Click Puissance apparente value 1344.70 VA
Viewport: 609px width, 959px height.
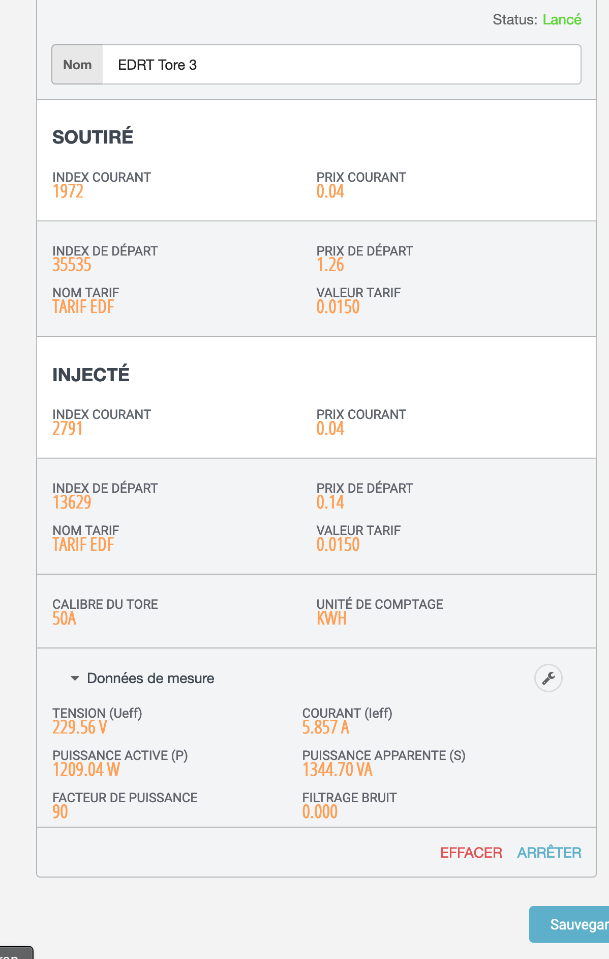(x=338, y=770)
